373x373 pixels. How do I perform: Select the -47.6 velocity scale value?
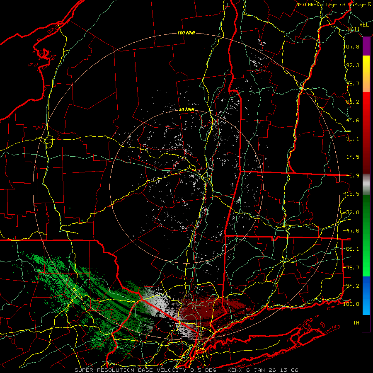click(351, 230)
